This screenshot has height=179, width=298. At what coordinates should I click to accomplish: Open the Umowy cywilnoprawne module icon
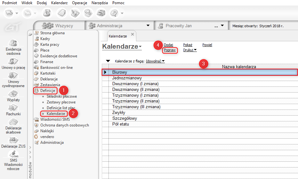click(13, 75)
